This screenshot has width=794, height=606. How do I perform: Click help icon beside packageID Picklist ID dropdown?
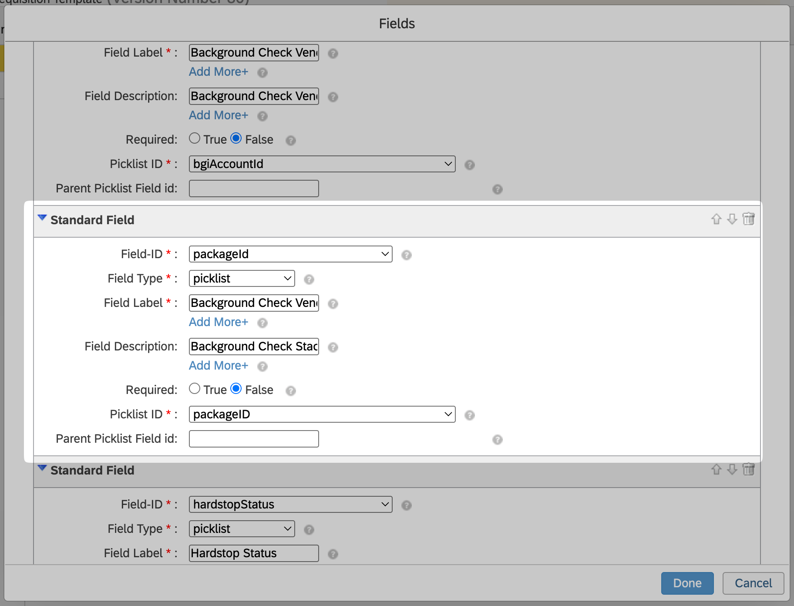click(469, 415)
